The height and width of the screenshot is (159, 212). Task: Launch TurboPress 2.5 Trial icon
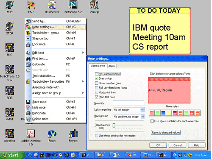pos(10,73)
